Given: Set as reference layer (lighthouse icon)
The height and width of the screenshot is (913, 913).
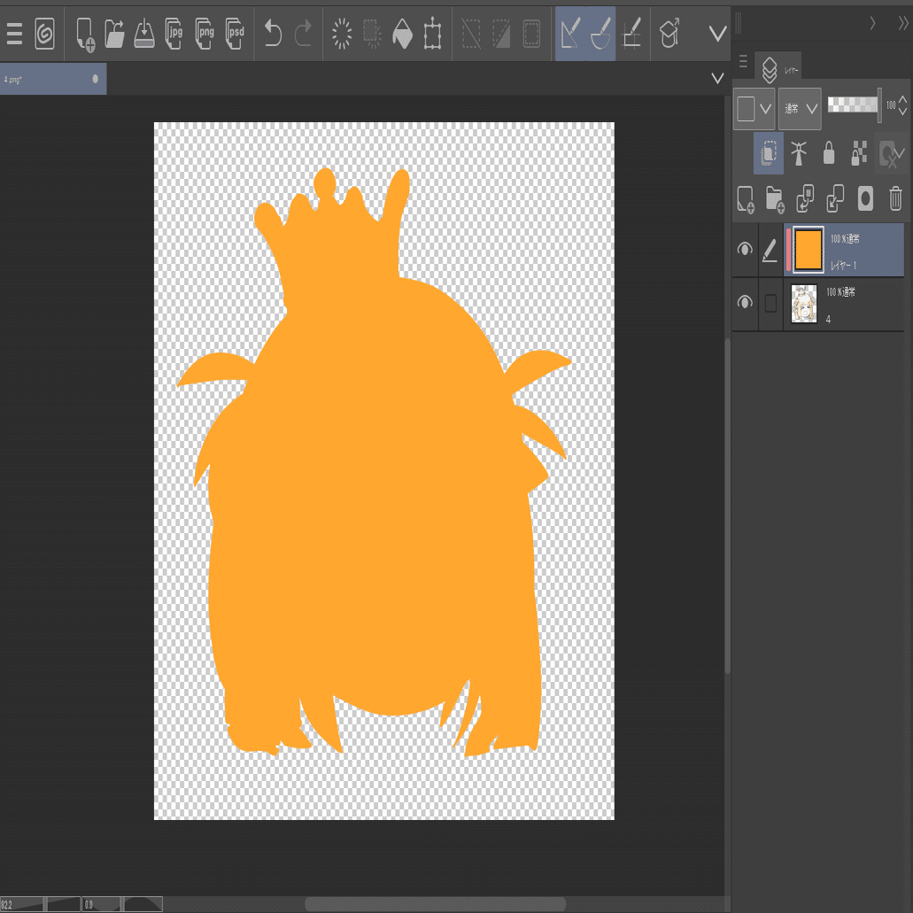Looking at the screenshot, I should point(798,153).
